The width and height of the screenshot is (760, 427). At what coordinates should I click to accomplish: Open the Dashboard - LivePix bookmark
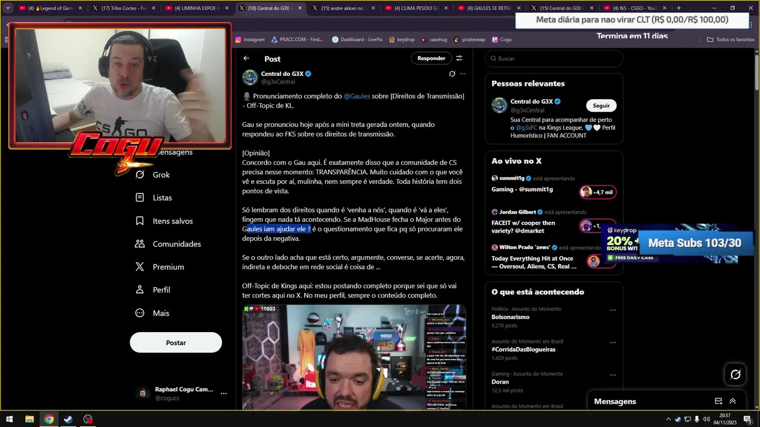pos(357,39)
